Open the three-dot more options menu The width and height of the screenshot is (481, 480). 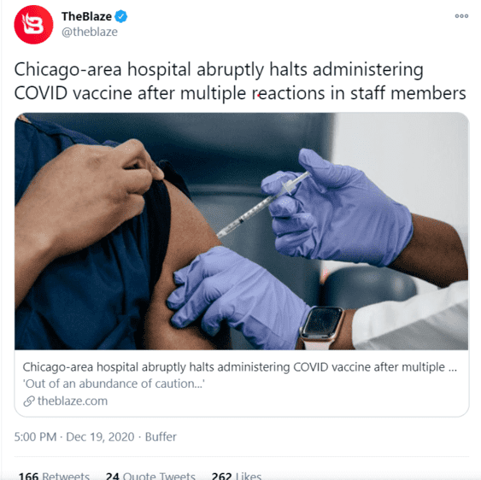pyautogui.click(x=461, y=16)
